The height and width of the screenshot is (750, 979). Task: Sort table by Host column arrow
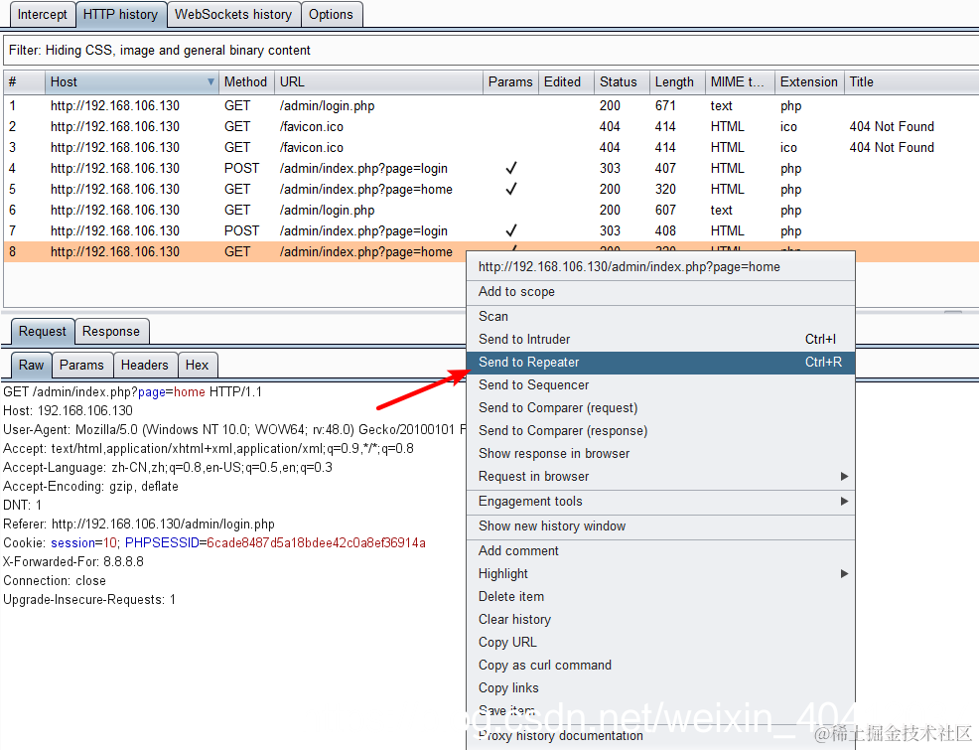tap(210, 81)
